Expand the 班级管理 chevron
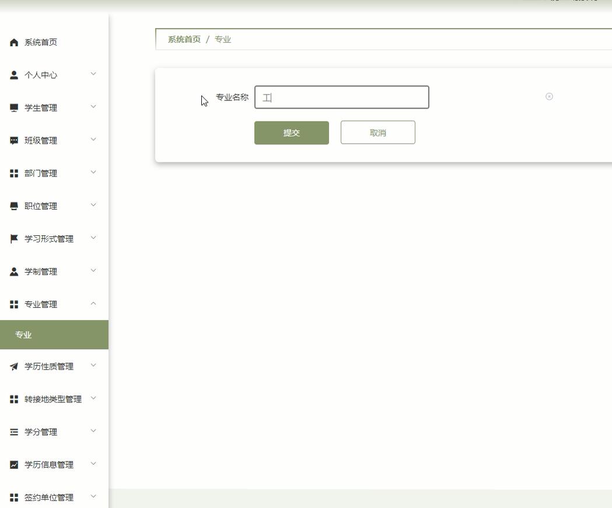This screenshot has height=508, width=612. click(93, 140)
